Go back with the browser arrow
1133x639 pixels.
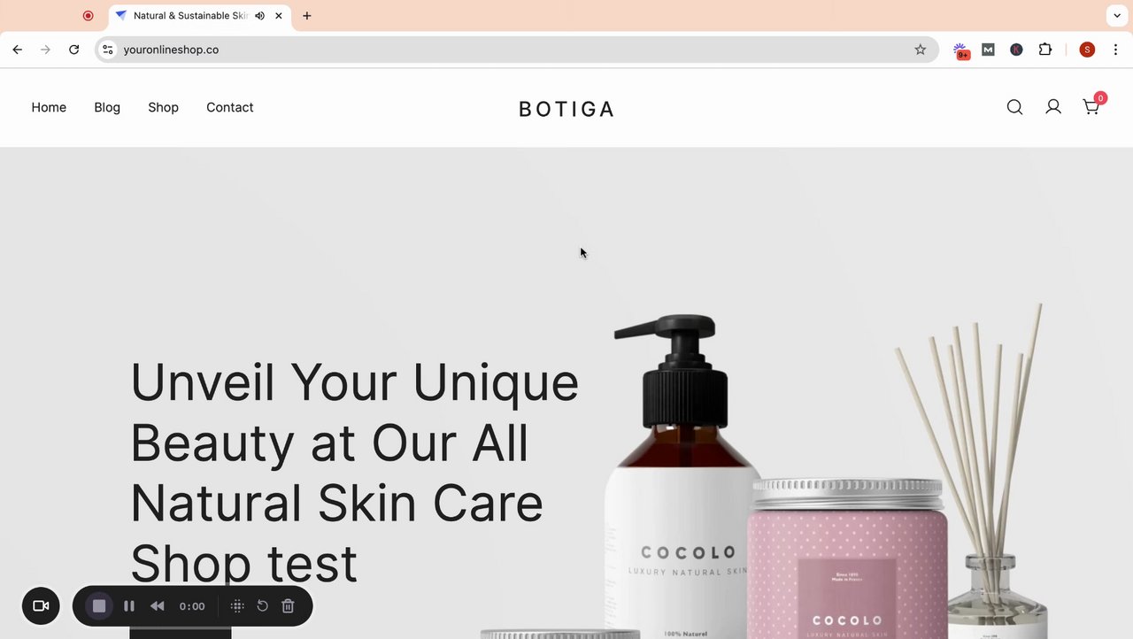[x=18, y=50]
